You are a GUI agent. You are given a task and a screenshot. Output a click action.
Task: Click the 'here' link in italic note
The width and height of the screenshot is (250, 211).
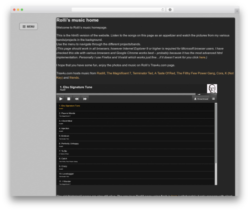202,57
